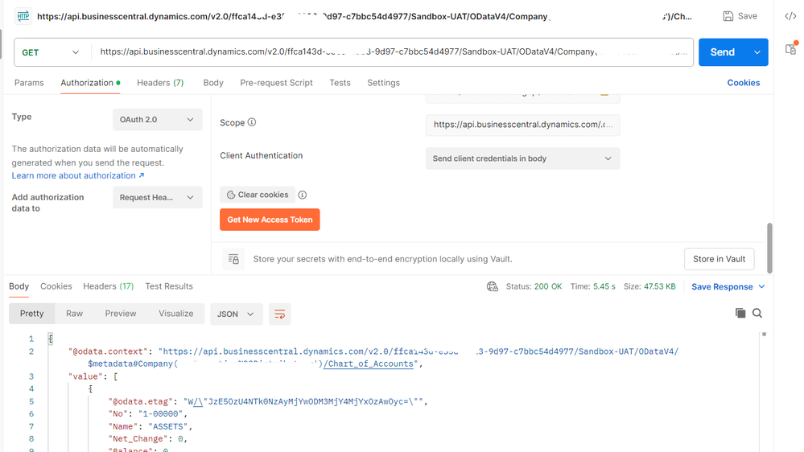The height and width of the screenshot is (452, 804).
Task: Click the Status 200 OK text
Action: pyautogui.click(x=534, y=286)
